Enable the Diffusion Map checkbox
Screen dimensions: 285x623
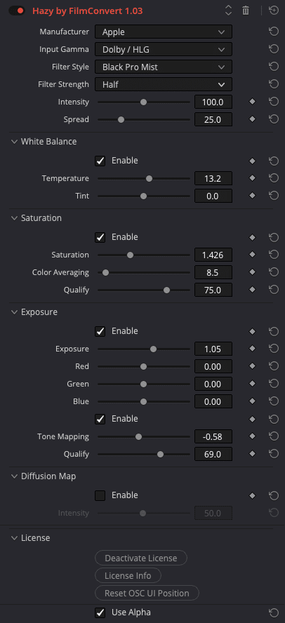pyautogui.click(x=100, y=495)
